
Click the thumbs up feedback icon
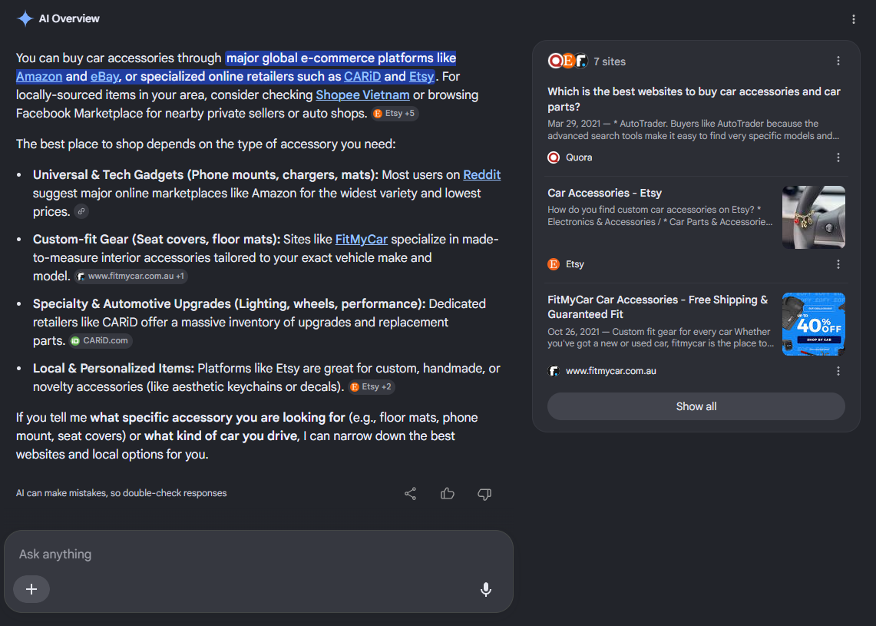click(x=447, y=494)
